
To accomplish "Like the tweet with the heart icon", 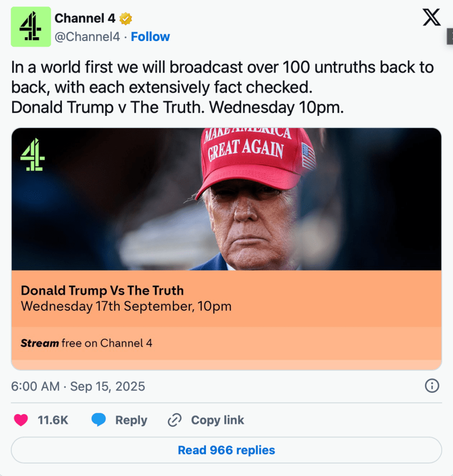I will coord(21,420).
